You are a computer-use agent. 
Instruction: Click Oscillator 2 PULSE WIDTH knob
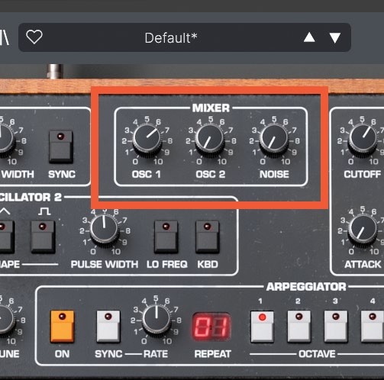105,230
